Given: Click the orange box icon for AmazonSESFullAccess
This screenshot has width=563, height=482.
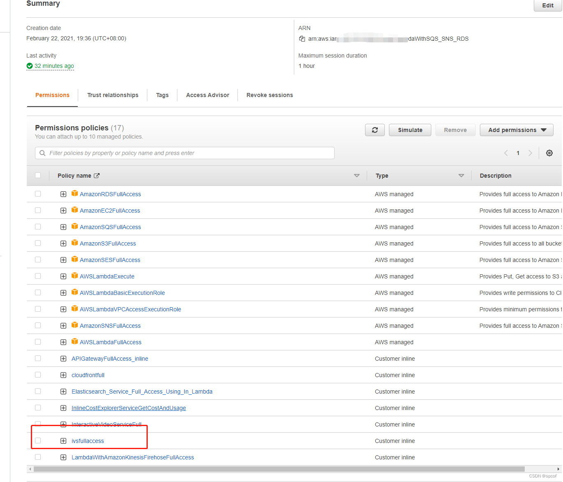Looking at the screenshot, I should [x=75, y=259].
